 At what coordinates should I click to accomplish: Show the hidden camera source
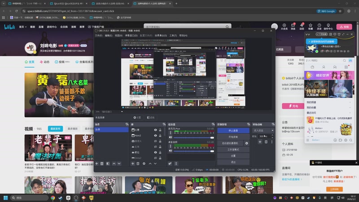pos(155,141)
